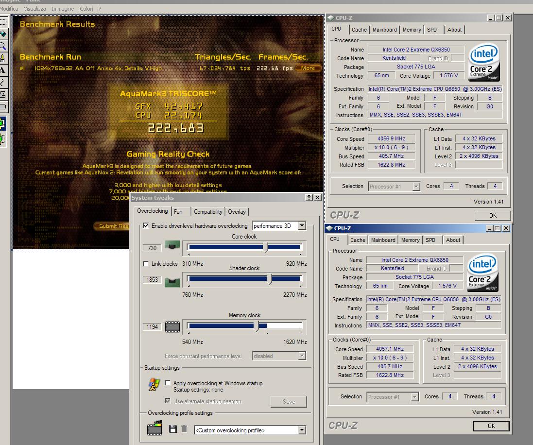Select the Brush tool in Paint
The height and width of the screenshot is (445, 533).
[x=3, y=58]
